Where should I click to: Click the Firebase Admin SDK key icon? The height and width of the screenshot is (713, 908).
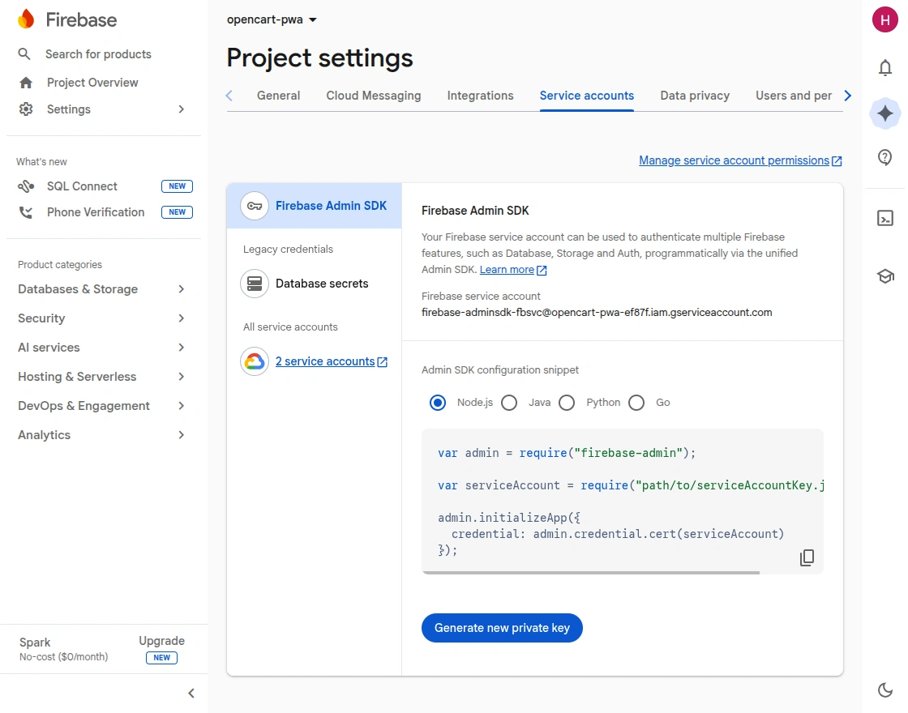255,206
